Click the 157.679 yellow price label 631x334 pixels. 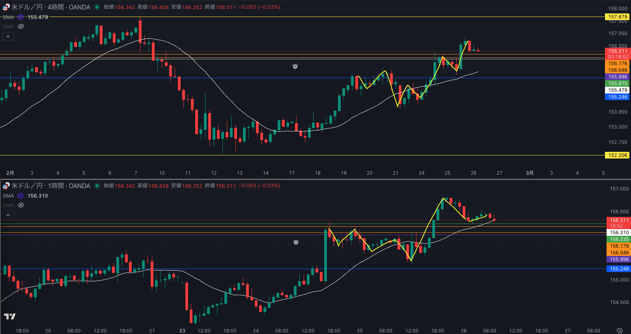617,17
